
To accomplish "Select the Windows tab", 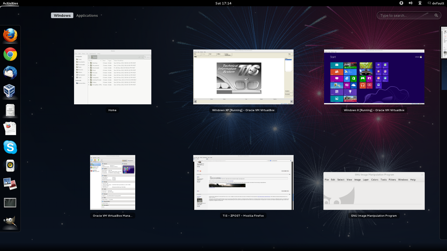I will [62, 16].
